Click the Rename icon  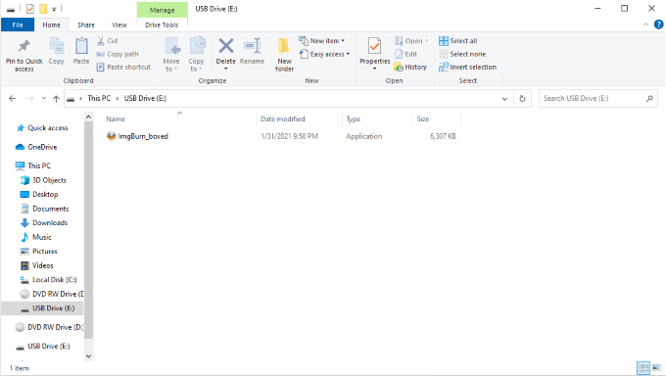(252, 46)
